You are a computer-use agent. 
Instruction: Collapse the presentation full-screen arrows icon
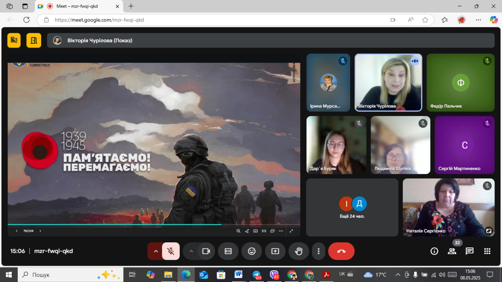click(291, 231)
